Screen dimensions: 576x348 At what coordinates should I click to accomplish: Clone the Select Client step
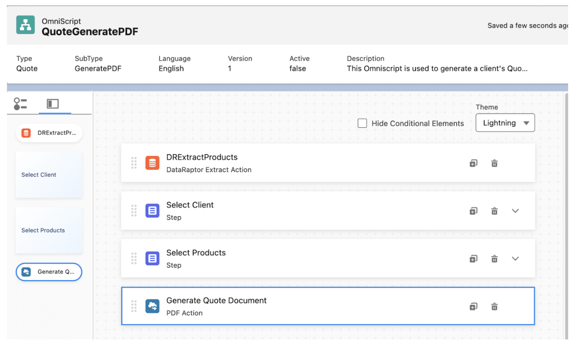(x=473, y=211)
